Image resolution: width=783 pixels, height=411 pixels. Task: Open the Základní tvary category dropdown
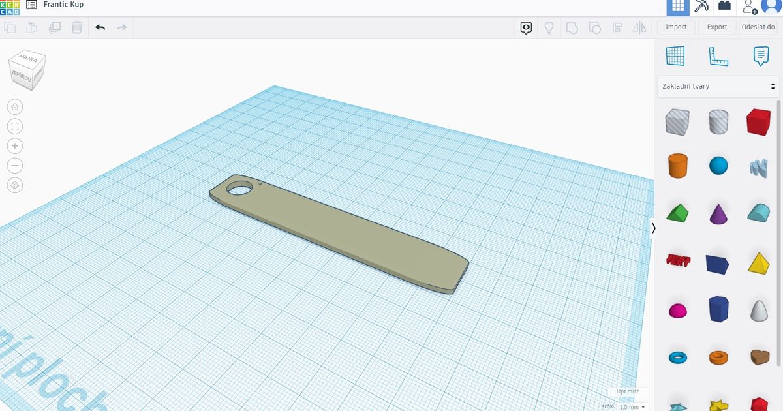point(718,85)
